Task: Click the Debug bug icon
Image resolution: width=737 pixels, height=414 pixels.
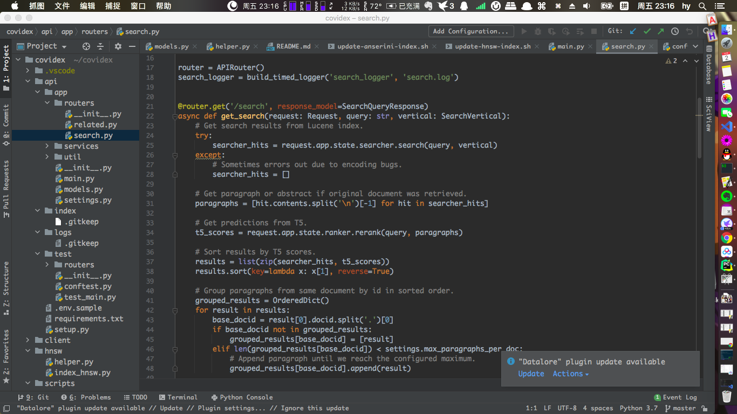Action: (x=538, y=31)
